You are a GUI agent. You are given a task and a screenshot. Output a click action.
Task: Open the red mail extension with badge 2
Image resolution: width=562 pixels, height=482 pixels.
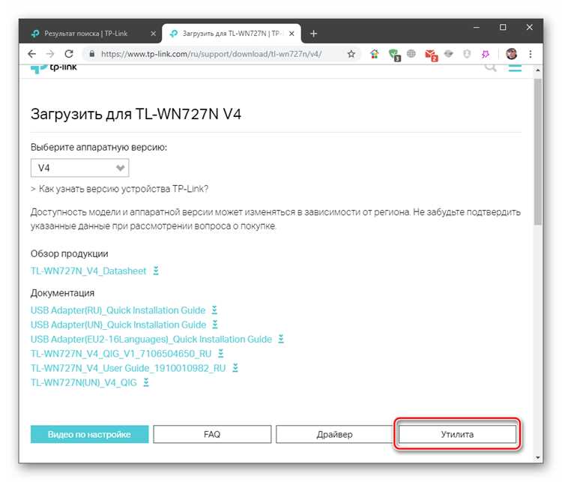(431, 55)
